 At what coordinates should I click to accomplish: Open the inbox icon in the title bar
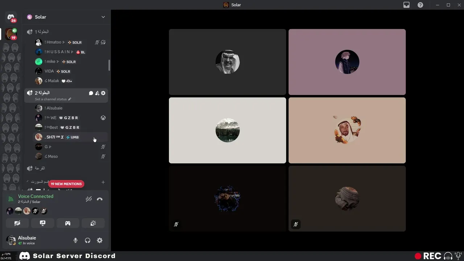click(407, 5)
